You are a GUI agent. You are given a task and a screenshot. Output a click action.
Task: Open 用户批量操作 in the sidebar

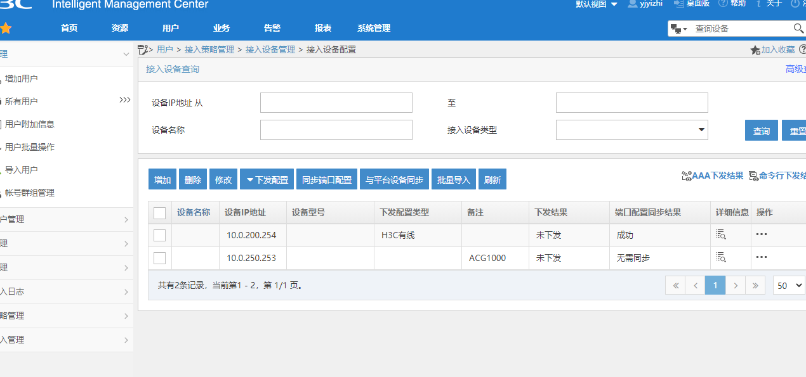[30, 147]
